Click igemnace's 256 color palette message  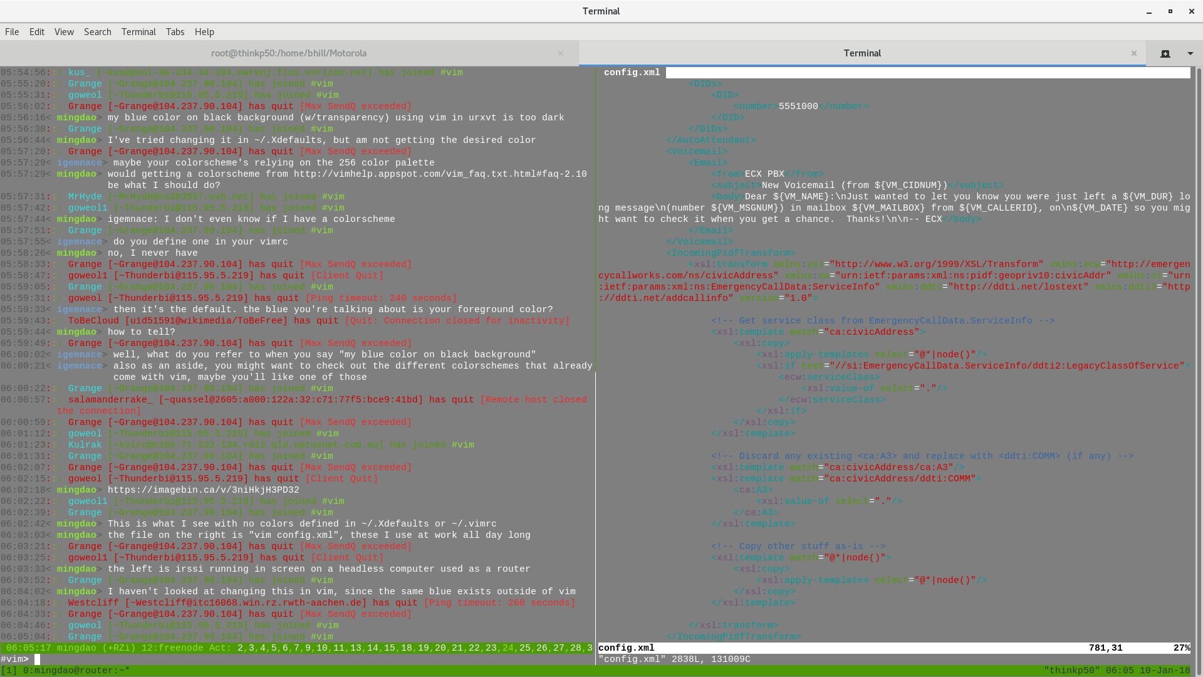pyautogui.click(x=274, y=163)
